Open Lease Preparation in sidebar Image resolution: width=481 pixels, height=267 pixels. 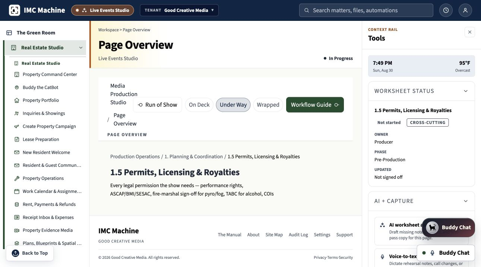(x=41, y=140)
